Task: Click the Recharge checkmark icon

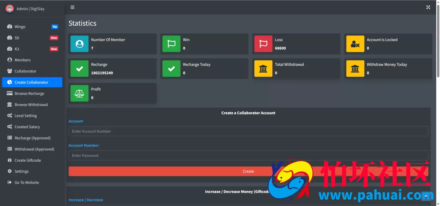Action: click(x=79, y=69)
